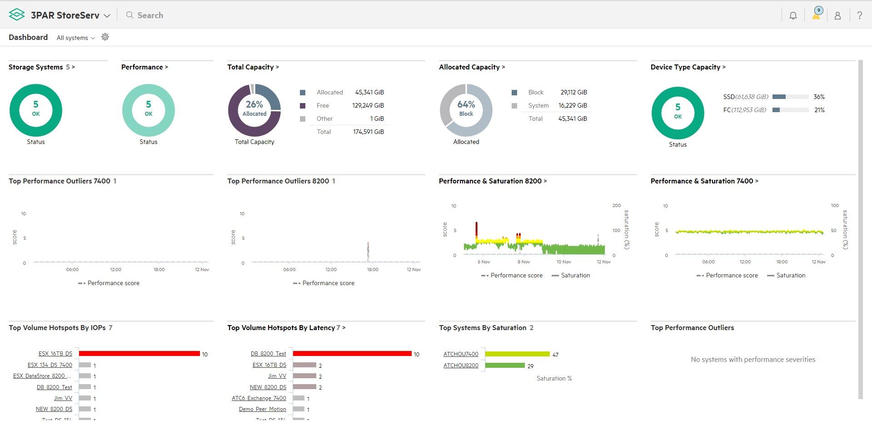
Task: Toggle Performance score legend in Saturation 7400 chart
Action: [x=727, y=275]
